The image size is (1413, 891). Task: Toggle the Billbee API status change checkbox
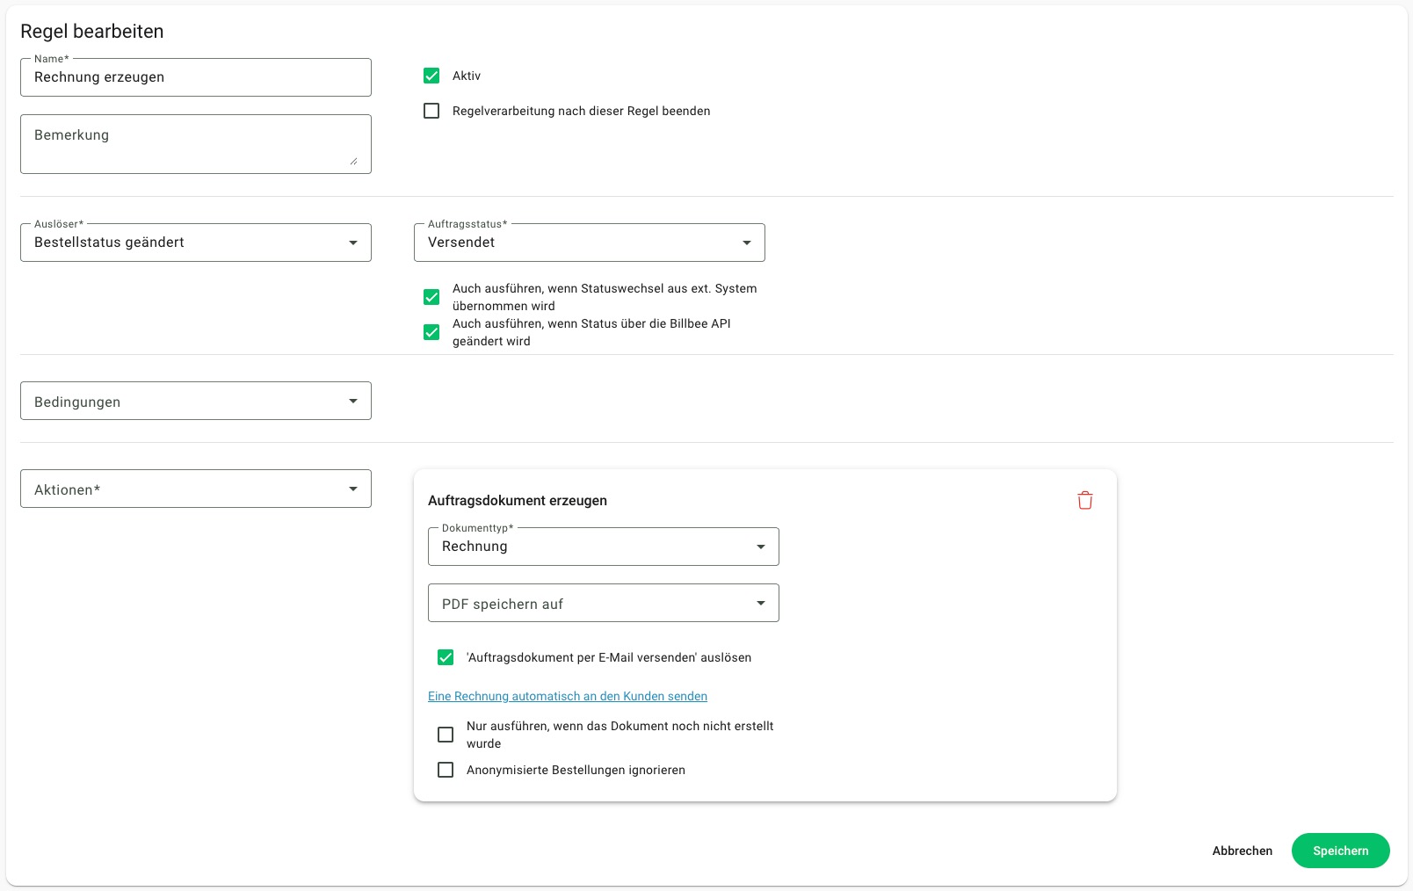point(431,332)
